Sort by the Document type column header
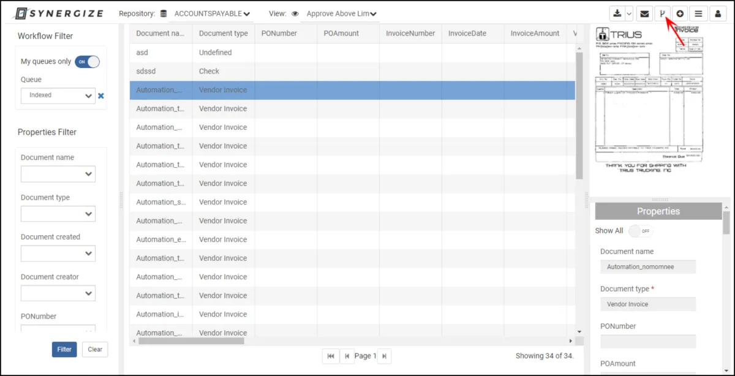735x376 pixels. pyautogui.click(x=223, y=34)
